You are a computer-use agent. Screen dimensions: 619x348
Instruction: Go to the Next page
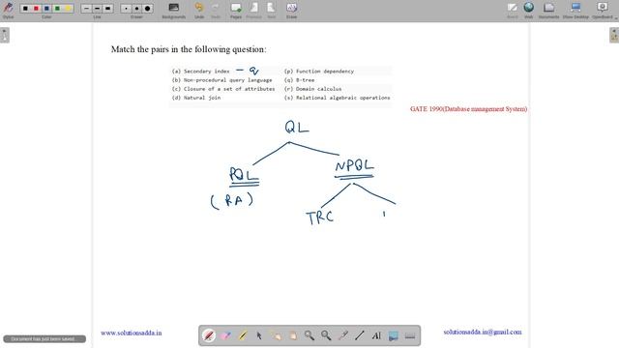pos(271,11)
